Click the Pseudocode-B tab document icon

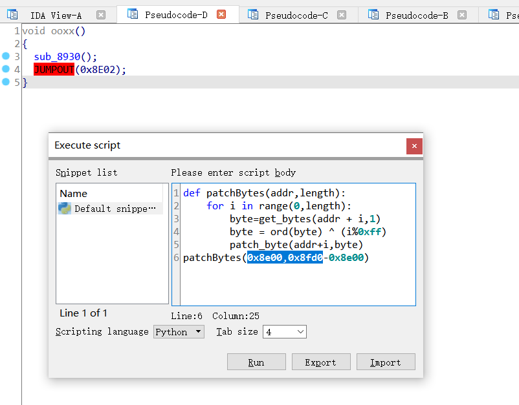[x=373, y=15]
